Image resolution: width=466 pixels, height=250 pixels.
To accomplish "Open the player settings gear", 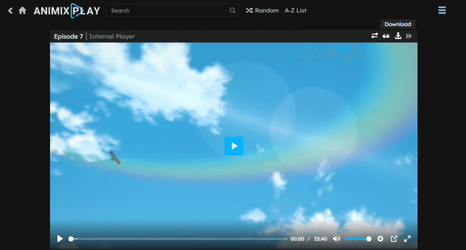I will pos(380,239).
